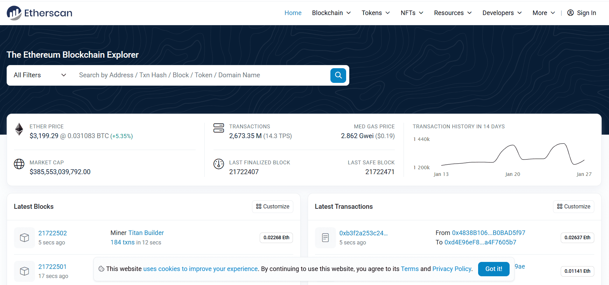Click the "The Ethereum Blockchain Explorer" heading
This screenshot has width=609, height=285.
(x=73, y=55)
